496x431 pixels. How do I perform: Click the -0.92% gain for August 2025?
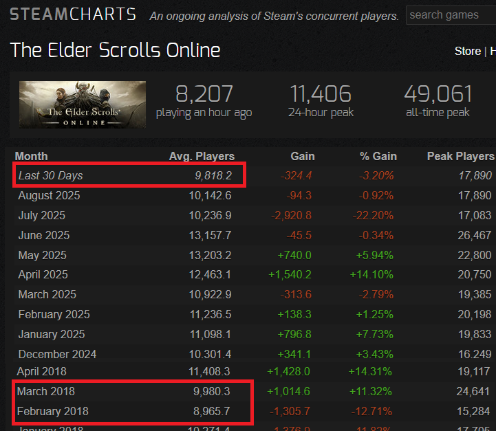click(376, 196)
